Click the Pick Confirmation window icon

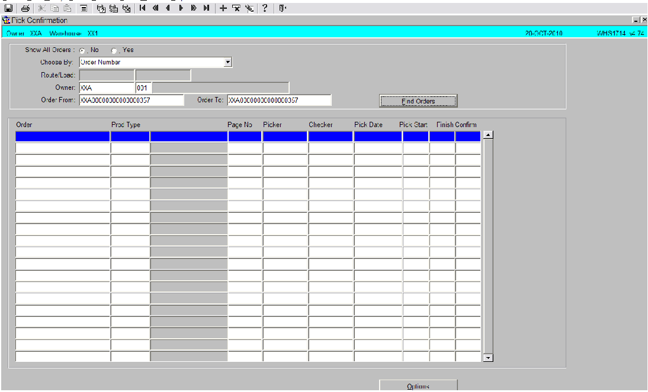click(x=6, y=20)
